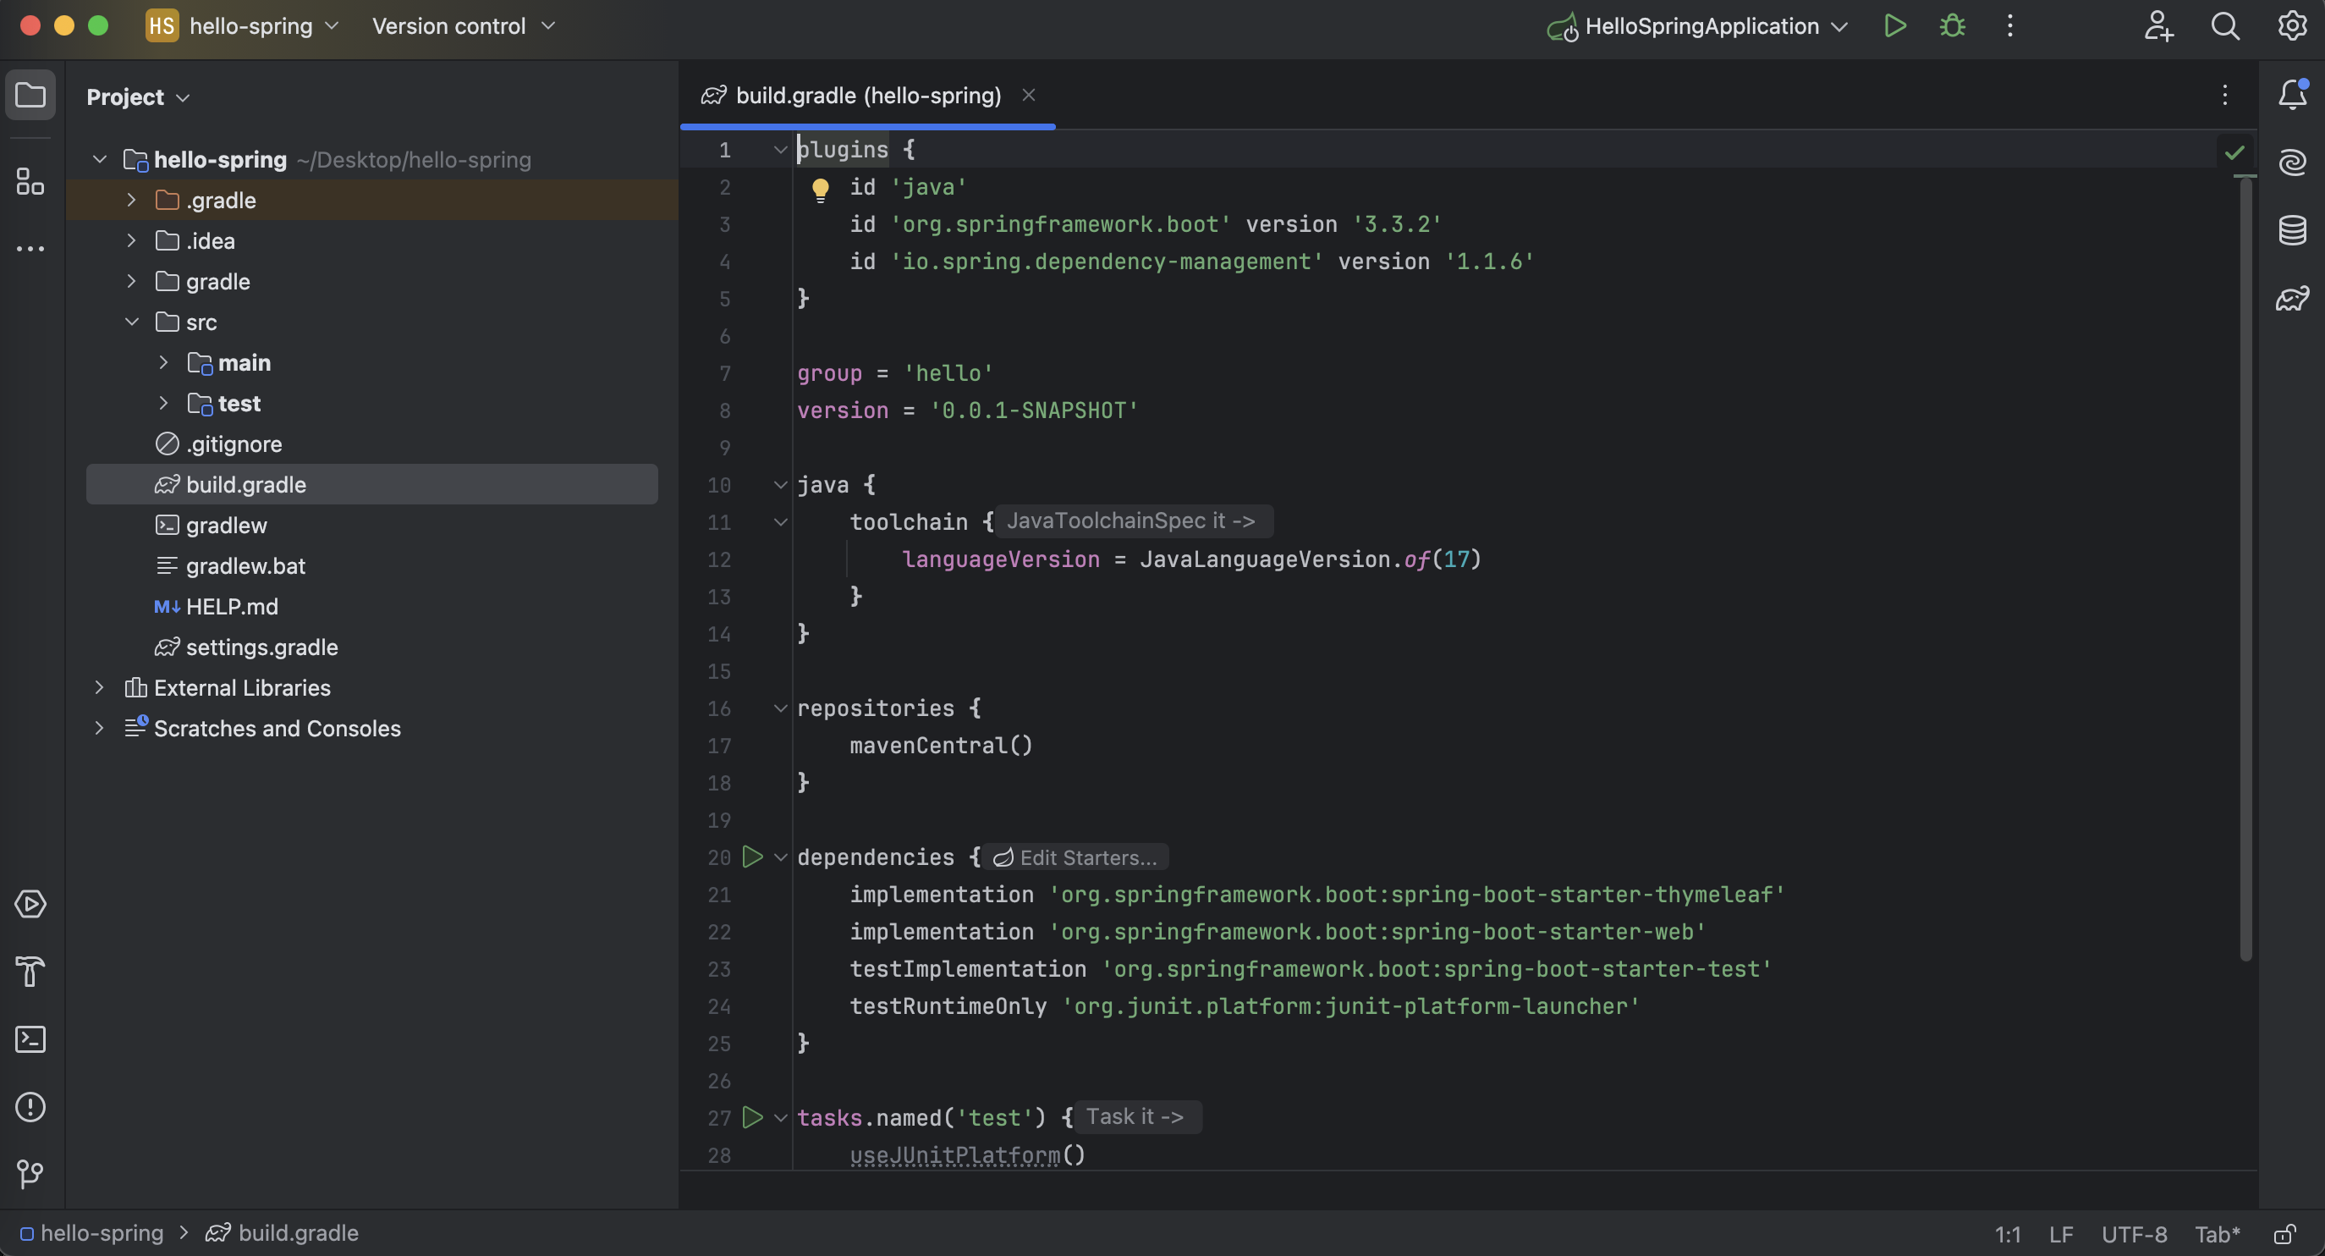Collapse the src folder
Image resolution: width=2325 pixels, height=1256 pixels.
coord(132,322)
